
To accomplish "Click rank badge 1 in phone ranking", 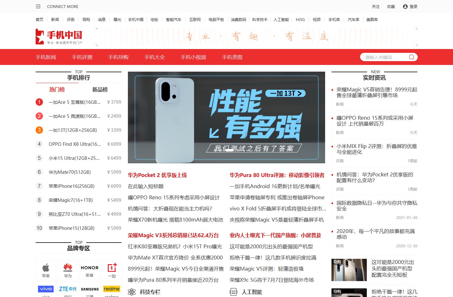I will tap(39, 102).
